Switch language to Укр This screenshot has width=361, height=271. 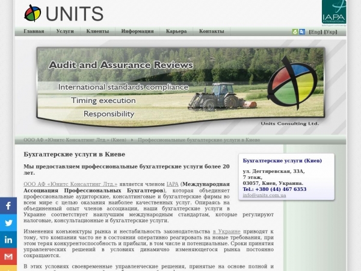pyautogui.click(x=330, y=32)
